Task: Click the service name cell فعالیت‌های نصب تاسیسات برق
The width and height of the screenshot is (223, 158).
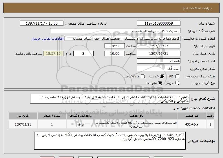Action: click(x=136, y=124)
